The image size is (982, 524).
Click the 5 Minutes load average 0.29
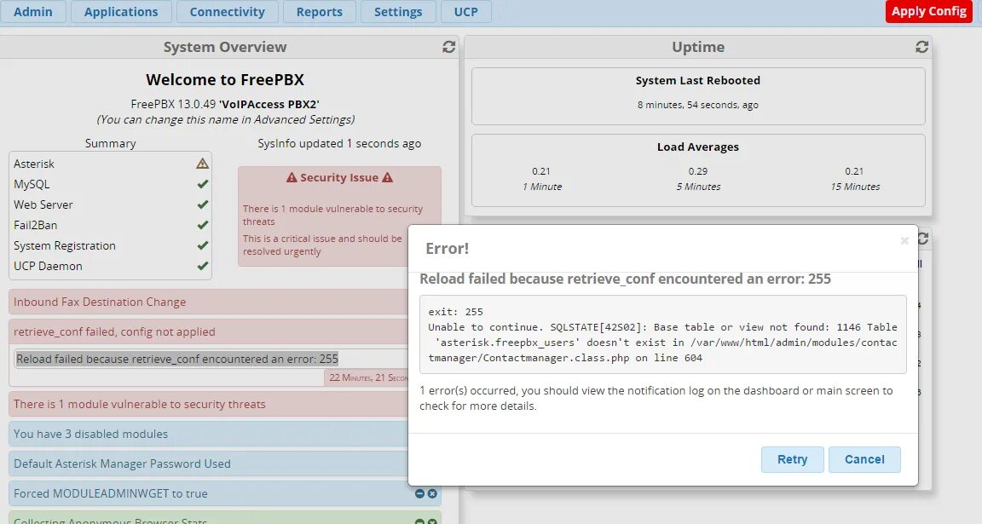pos(697,171)
